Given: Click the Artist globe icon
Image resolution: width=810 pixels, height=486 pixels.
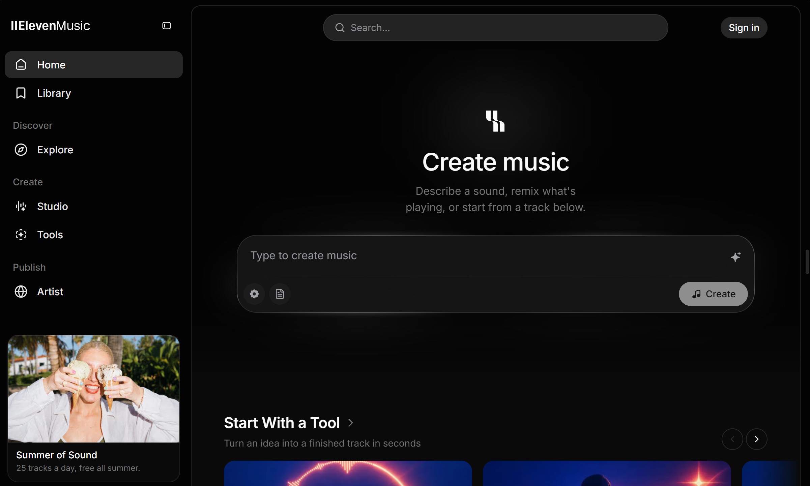Looking at the screenshot, I should click(x=21, y=292).
